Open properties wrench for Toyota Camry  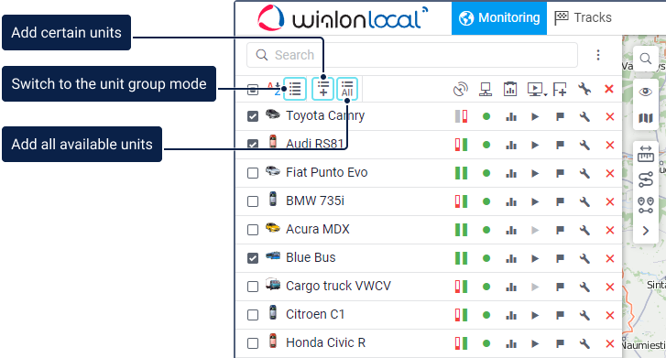coord(584,116)
